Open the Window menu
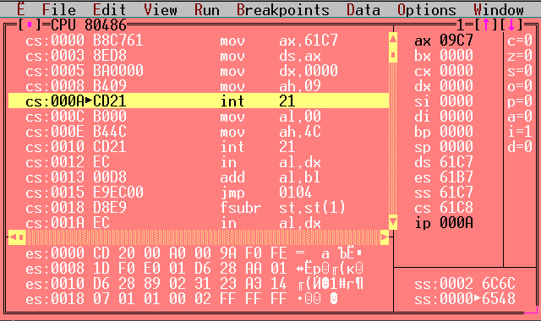This screenshot has height=321, width=541. click(x=499, y=9)
